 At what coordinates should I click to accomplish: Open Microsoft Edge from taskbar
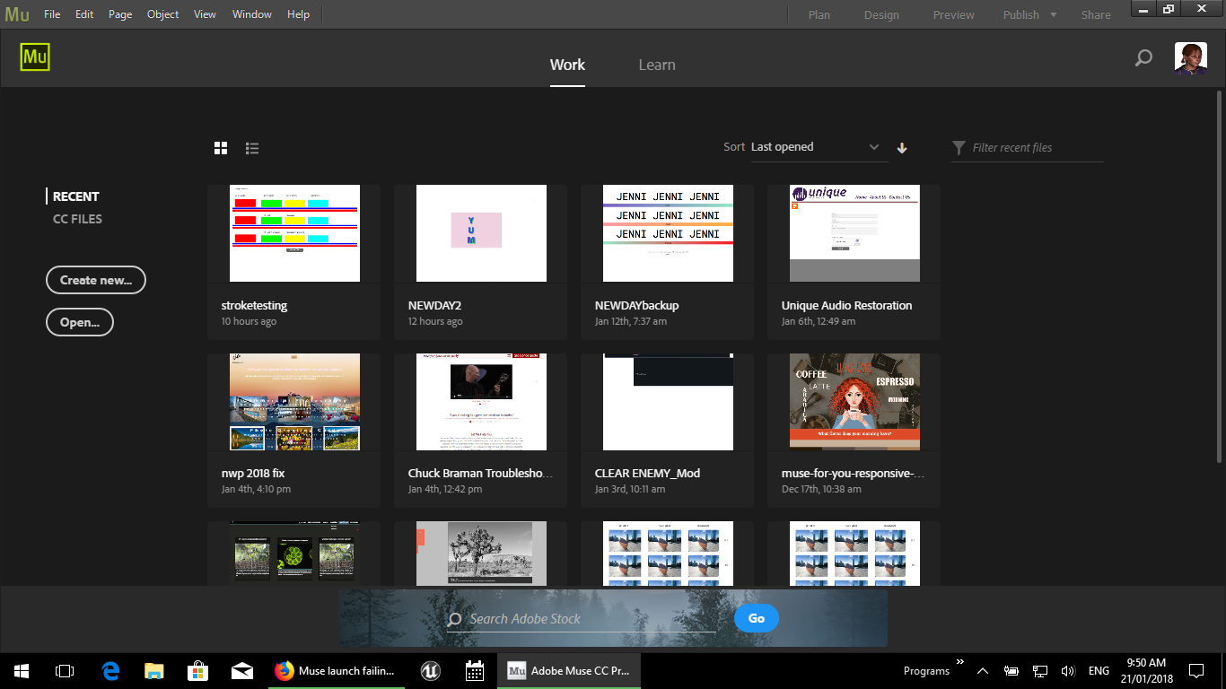110,670
